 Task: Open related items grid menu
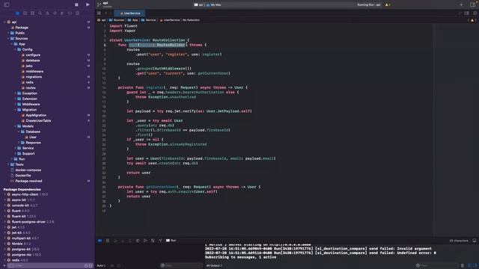(x=99, y=13)
